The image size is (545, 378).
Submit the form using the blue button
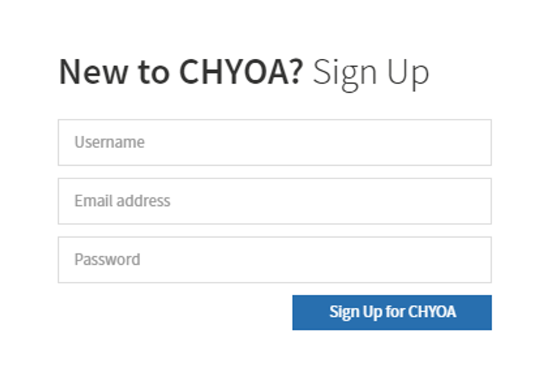392,312
